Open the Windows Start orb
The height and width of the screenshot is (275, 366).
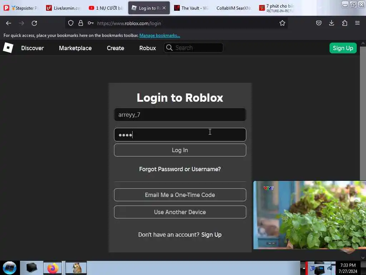(x=9, y=268)
